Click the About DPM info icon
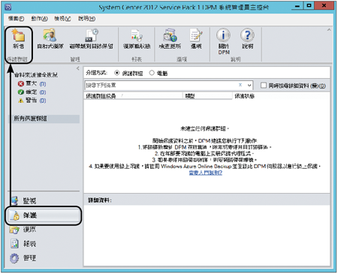 pos(223,35)
